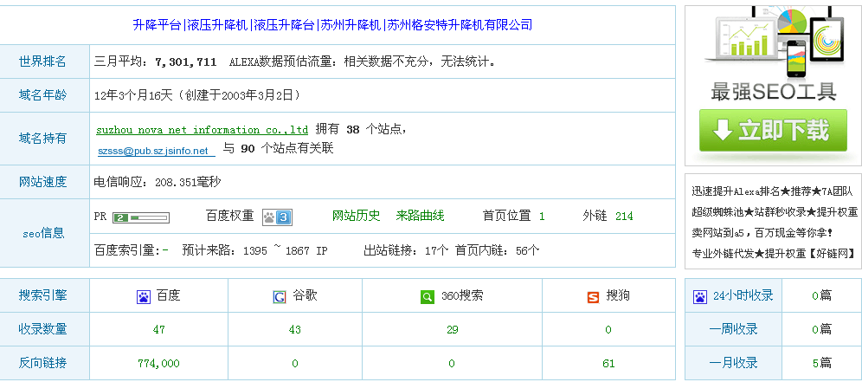Open the 网站历史 link

356,216
